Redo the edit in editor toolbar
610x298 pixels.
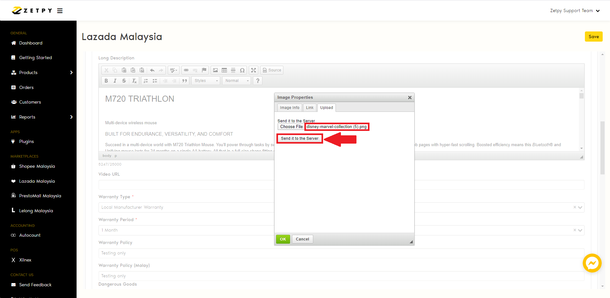(x=161, y=70)
